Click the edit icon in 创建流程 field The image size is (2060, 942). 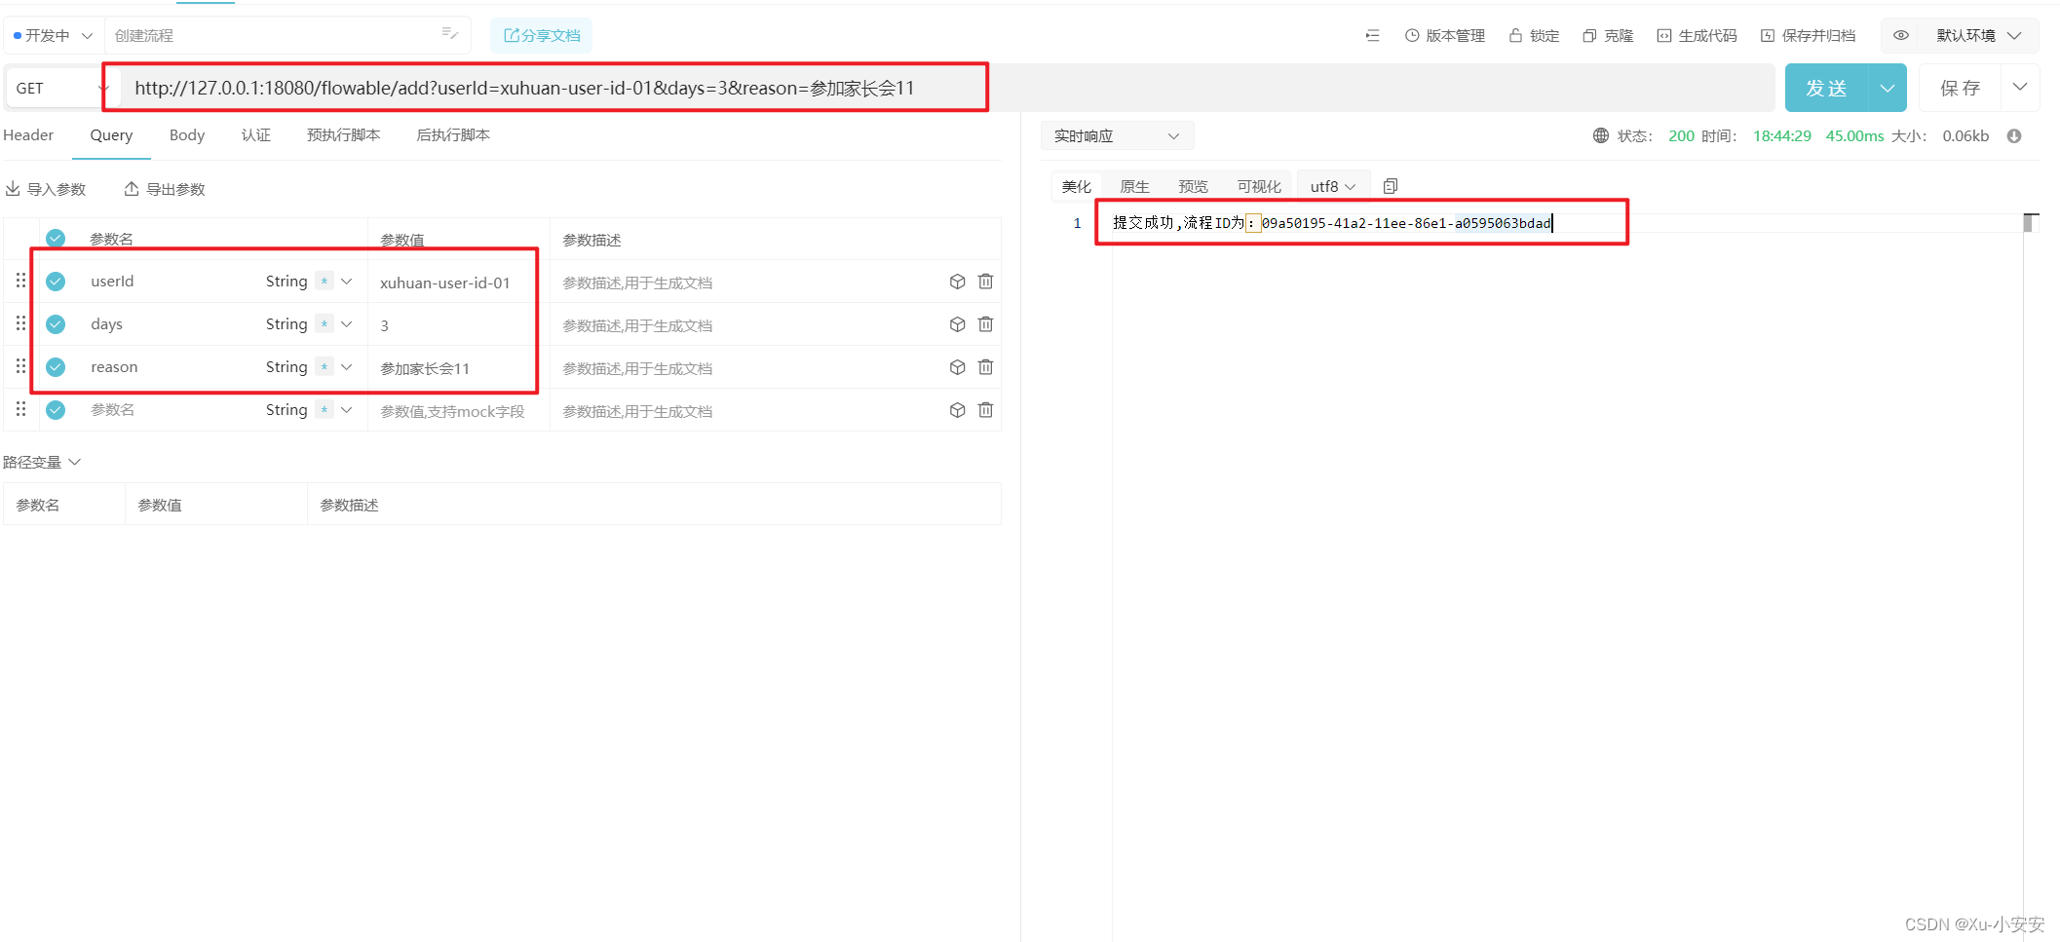449,34
